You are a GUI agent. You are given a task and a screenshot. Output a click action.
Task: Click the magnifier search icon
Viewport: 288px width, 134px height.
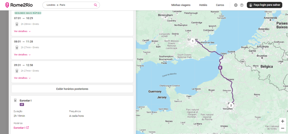click(96, 5)
